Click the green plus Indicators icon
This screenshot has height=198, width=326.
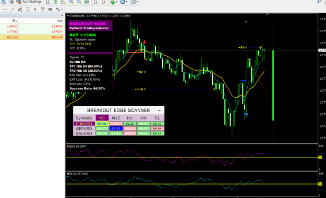click(x=113, y=2)
